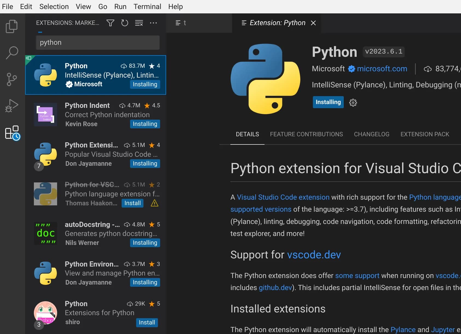The width and height of the screenshot is (461, 334).
Task: Open the More Actions ellipsis in Extensions panel
Action: click(x=153, y=23)
